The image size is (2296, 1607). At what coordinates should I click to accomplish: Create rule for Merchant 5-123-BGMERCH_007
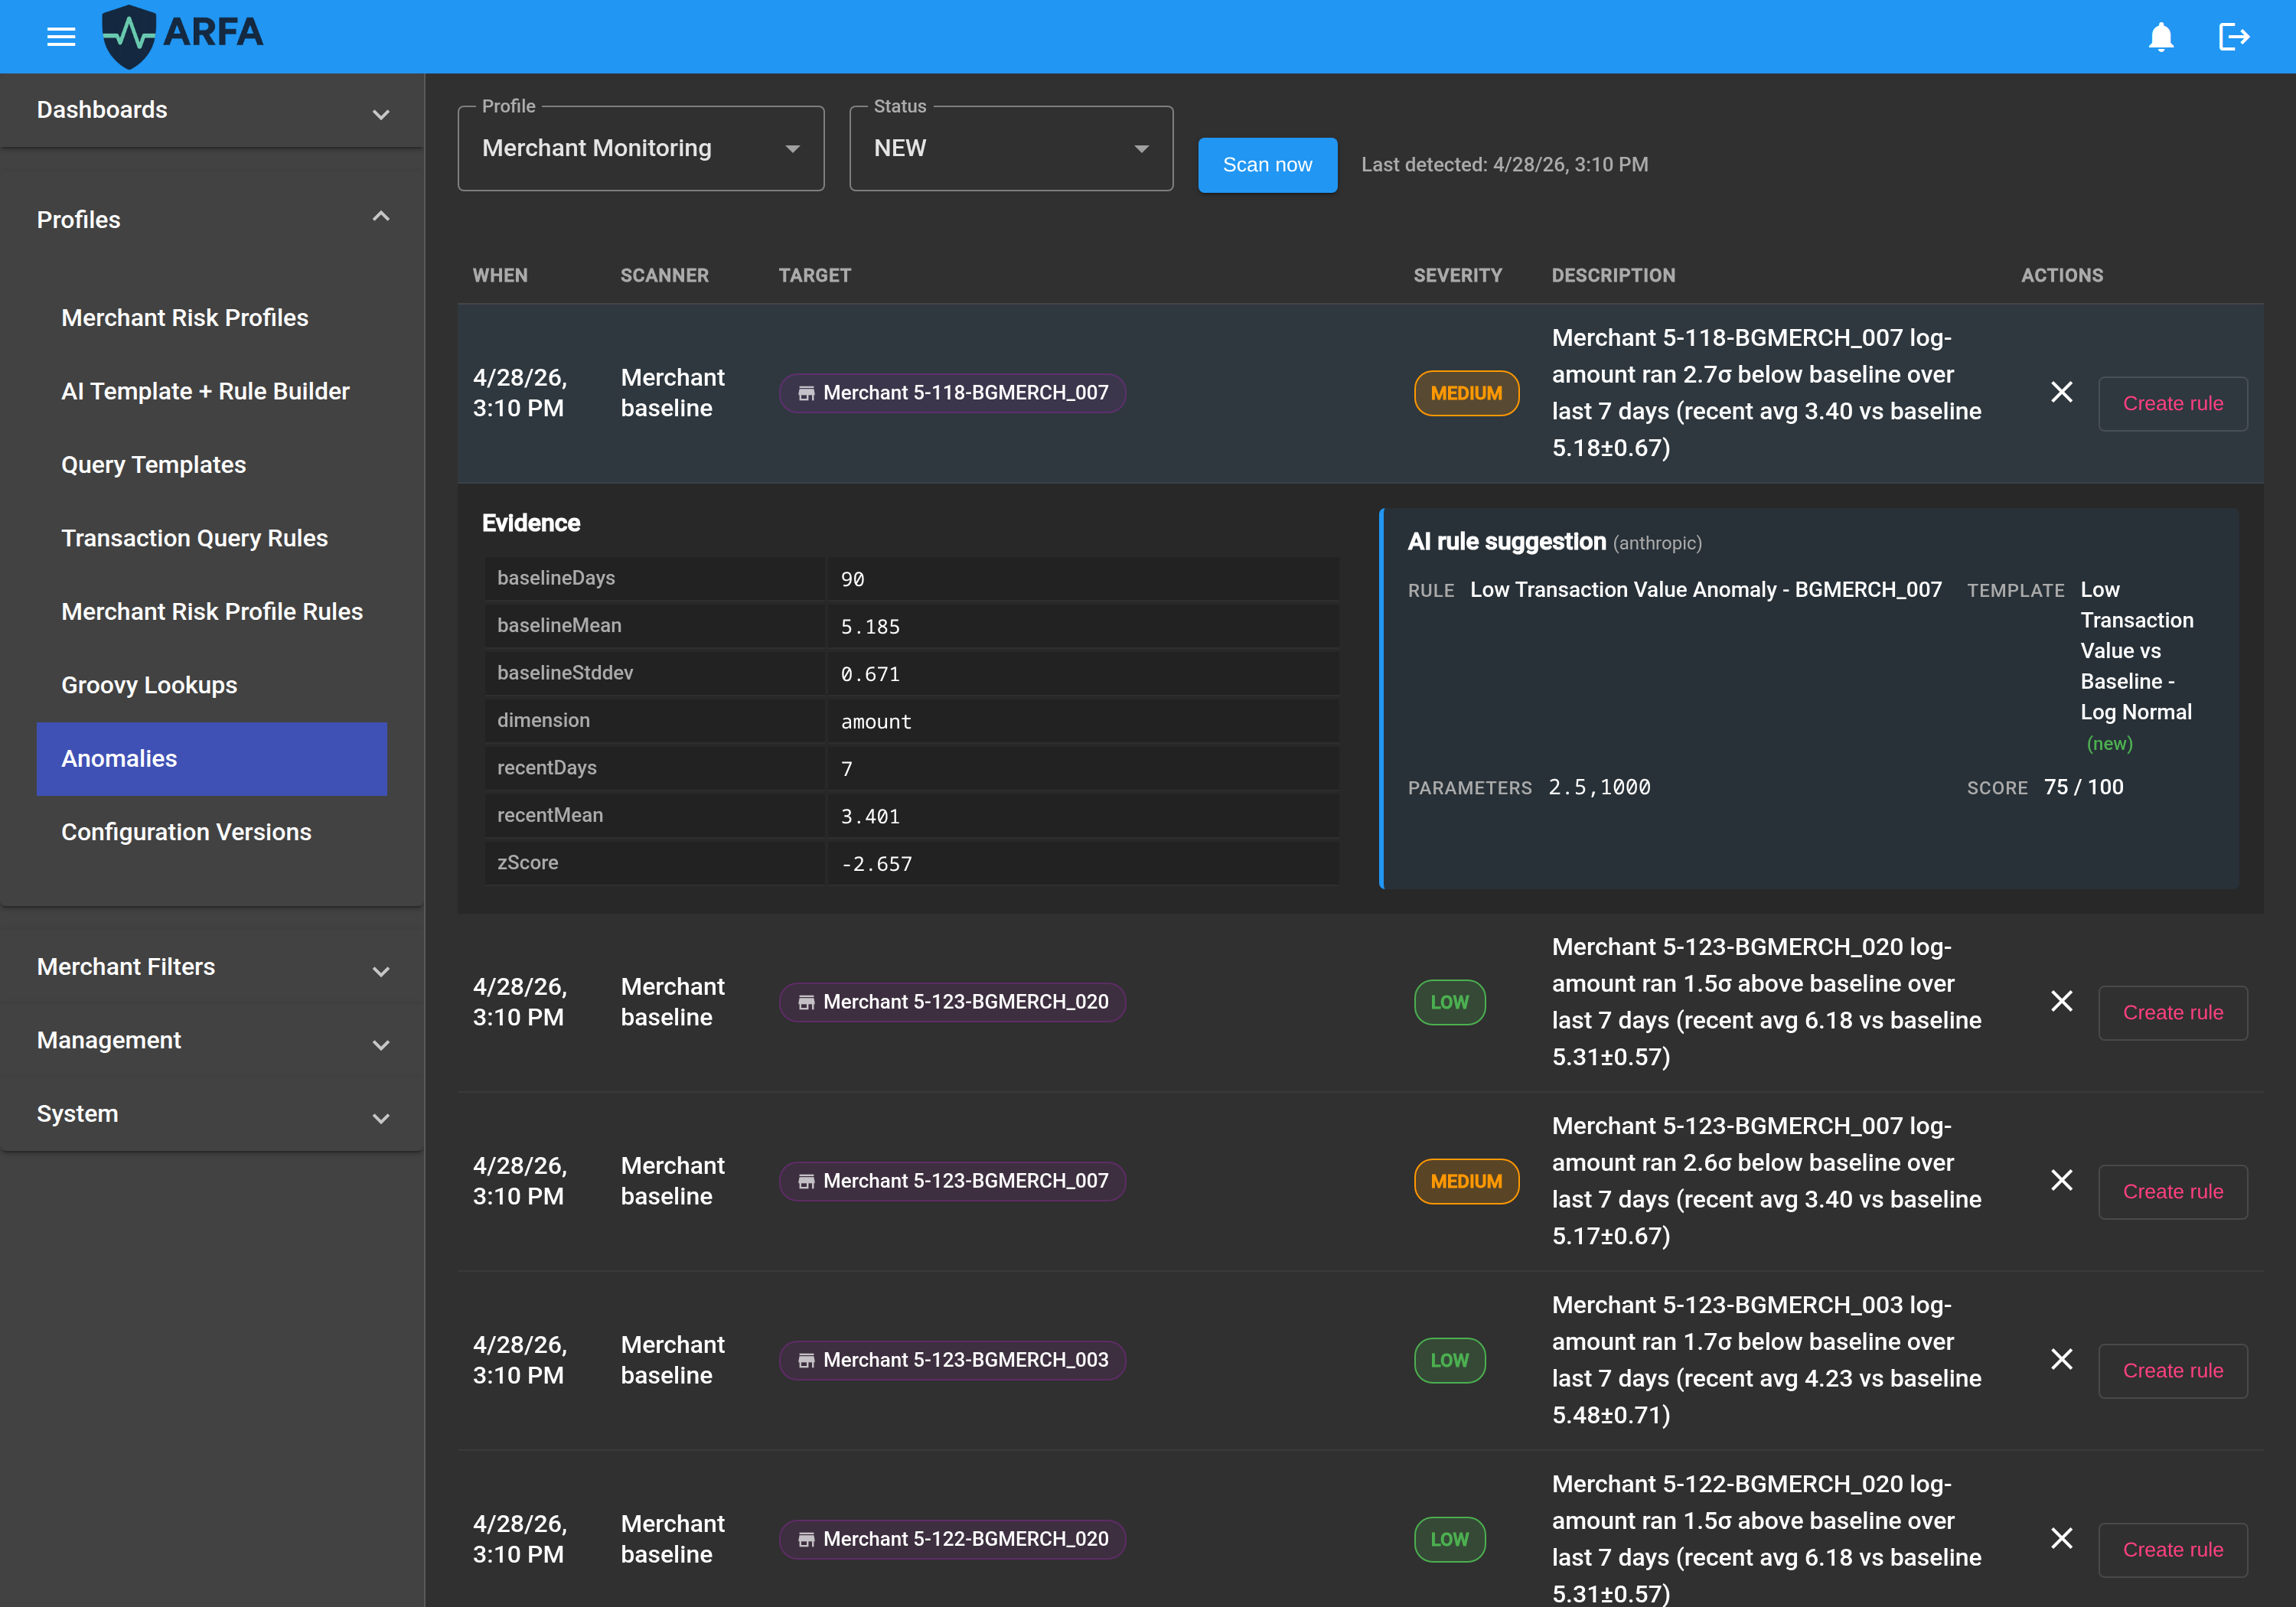coord(2173,1192)
